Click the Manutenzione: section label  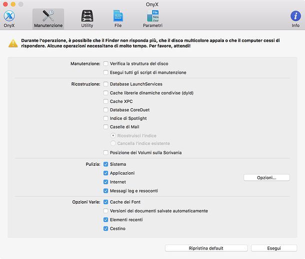coord(85,64)
